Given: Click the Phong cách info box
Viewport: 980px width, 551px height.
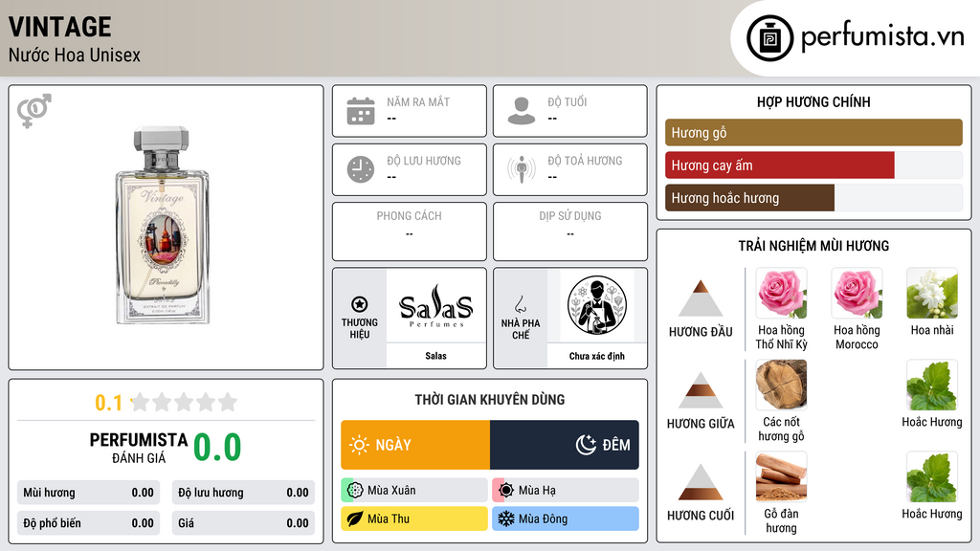Looking at the screenshot, I should [x=410, y=231].
